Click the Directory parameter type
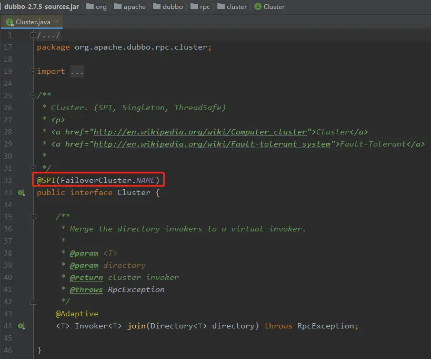The width and height of the screenshot is (431, 359). pyautogui.click(x=172, y=326)
